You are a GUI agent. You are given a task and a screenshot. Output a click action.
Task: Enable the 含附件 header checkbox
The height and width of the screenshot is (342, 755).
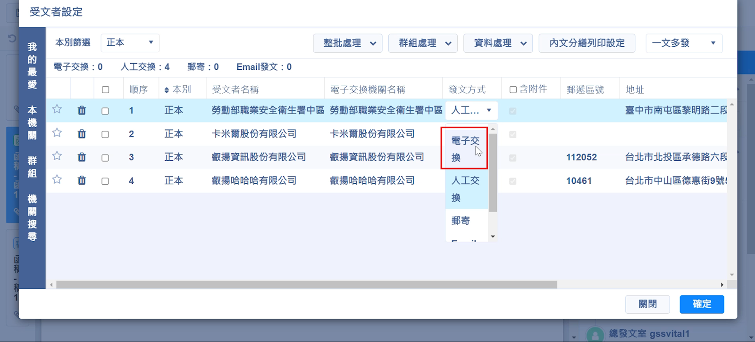click(x=513, y=90)
